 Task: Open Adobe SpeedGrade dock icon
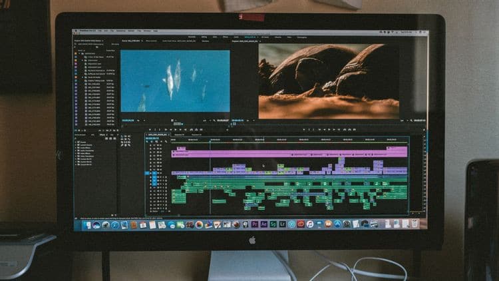(273, 224)
